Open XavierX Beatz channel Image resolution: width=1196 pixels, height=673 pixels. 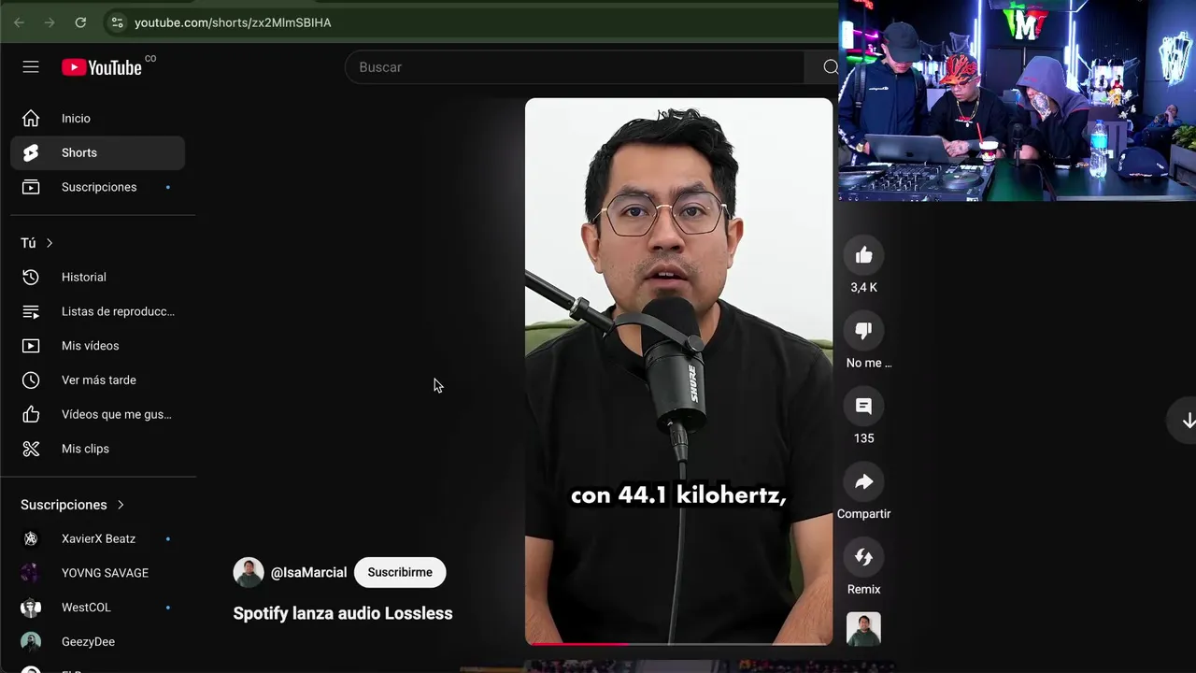click(97, 539)
